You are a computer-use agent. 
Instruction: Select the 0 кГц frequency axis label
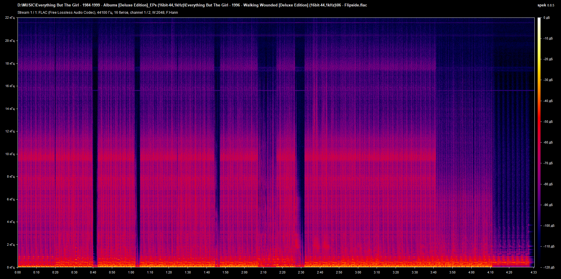tap(11, 267)
